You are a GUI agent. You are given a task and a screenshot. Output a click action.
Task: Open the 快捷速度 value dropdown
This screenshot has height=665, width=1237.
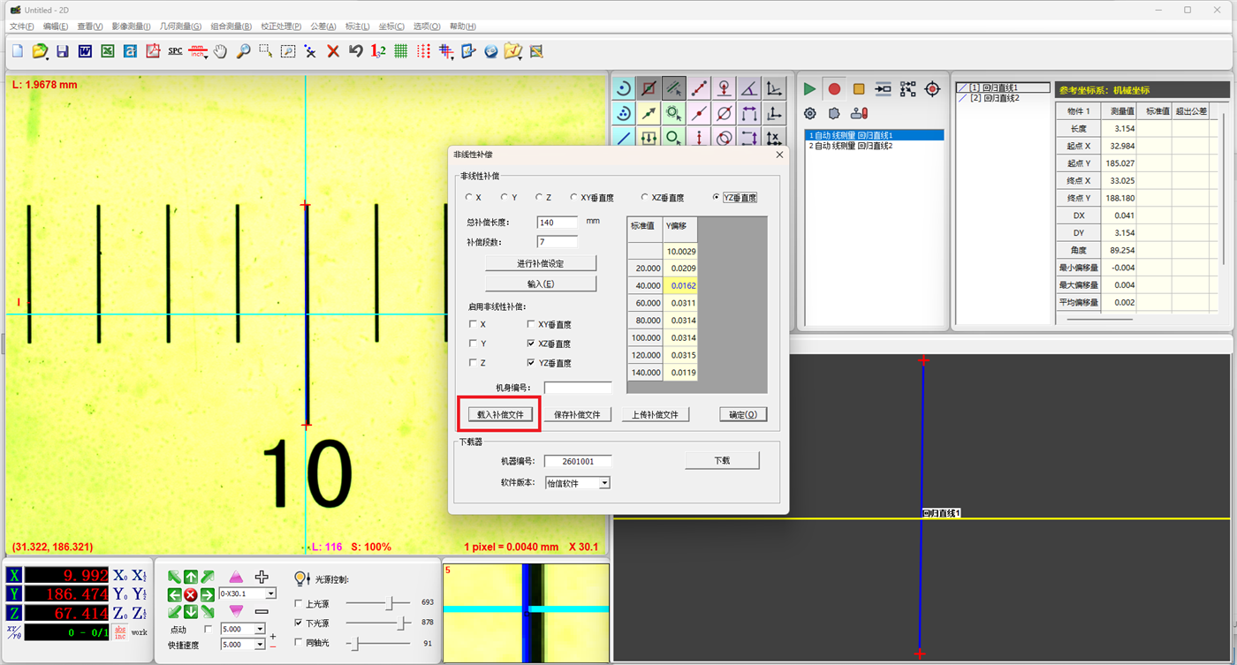[260, 645]
